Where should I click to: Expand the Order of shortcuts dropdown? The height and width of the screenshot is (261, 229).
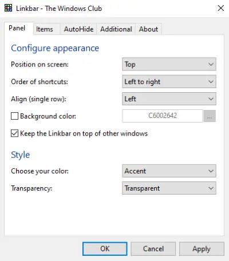169,82
